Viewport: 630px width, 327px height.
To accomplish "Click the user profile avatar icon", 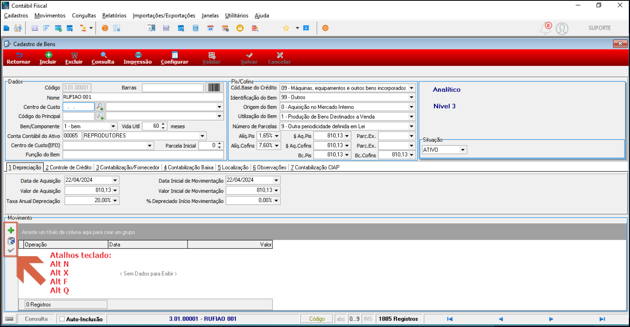I will pos(562,28).
